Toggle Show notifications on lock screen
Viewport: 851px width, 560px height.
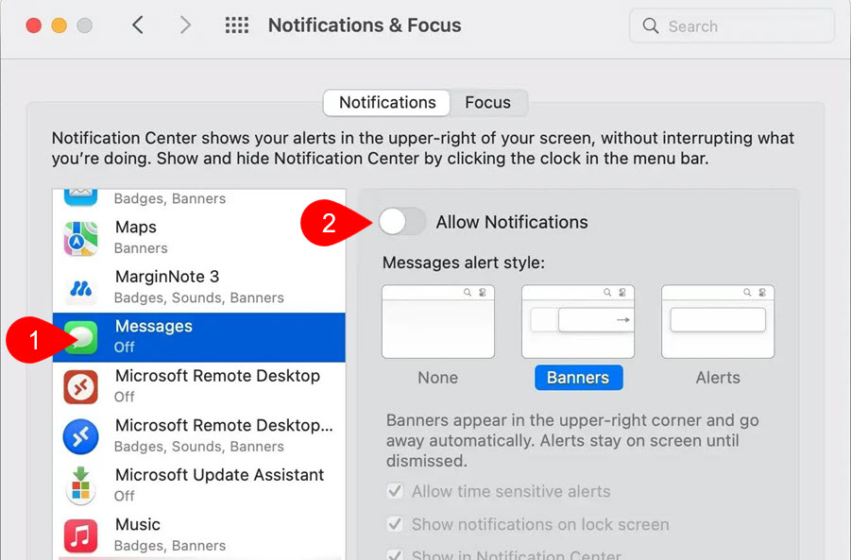(395, 524)
